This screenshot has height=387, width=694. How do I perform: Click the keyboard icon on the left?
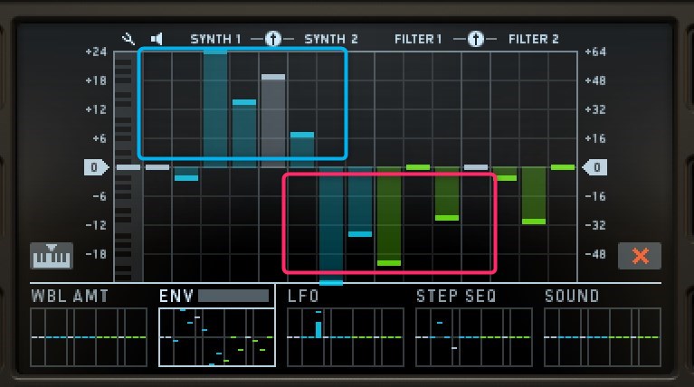51,255
